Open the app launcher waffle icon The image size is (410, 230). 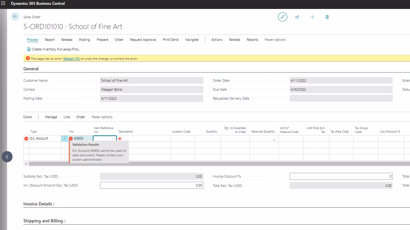4,4
